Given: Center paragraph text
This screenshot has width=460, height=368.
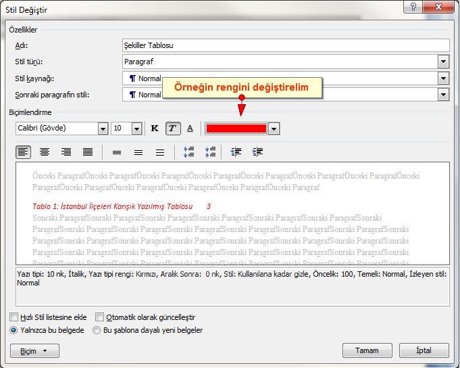Looking at the screenshot, I should [x=45, y=152].
